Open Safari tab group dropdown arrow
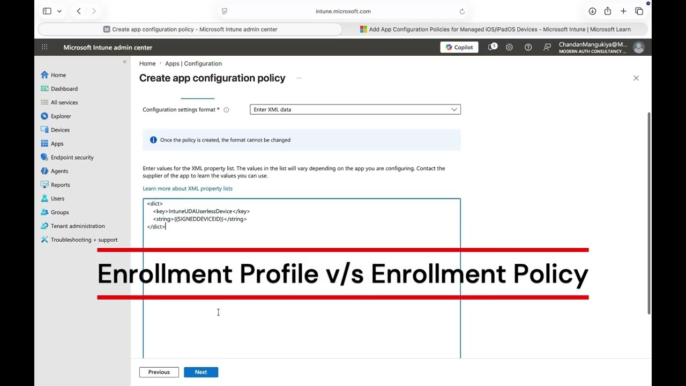The width and height of the screenshot is (686, 386). point(59,11)
